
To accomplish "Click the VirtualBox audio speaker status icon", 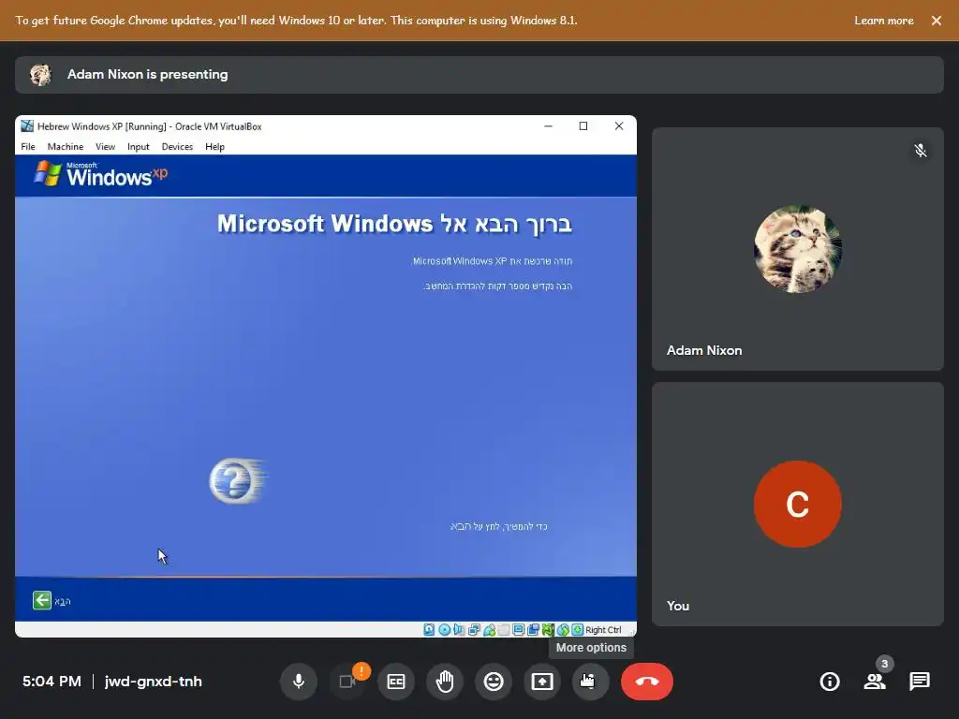I will point(459,630).
